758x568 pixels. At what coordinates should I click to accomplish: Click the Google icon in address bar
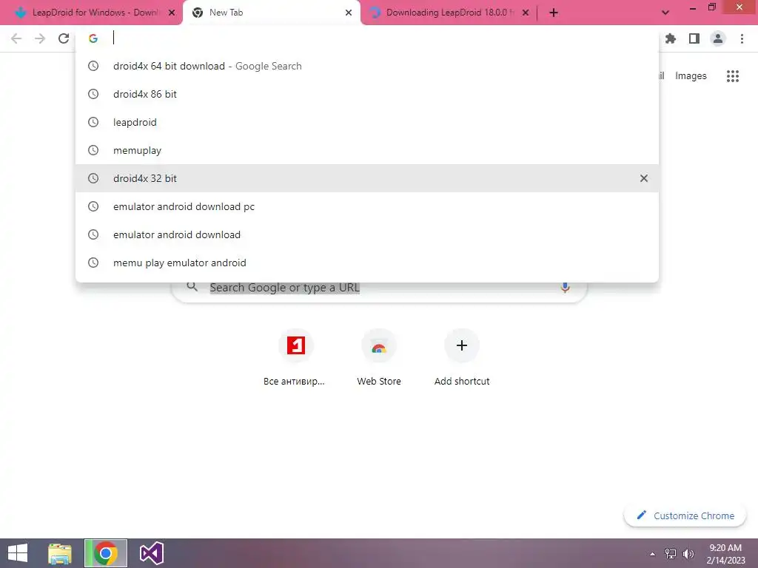click(93, 38)
